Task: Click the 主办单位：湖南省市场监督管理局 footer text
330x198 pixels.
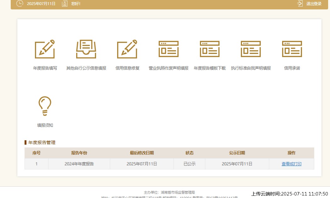Action: coord(169,192)
